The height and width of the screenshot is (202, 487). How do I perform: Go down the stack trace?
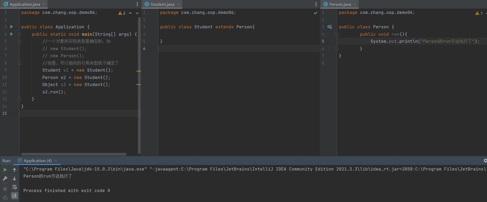click(x=14, y=179)
